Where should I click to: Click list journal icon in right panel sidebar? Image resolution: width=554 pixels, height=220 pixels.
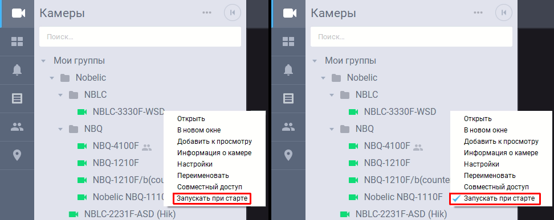[288, 98]
